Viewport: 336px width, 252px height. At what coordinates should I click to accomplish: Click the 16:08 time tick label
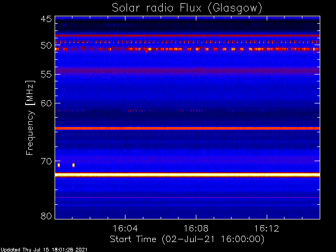[196, 228]
